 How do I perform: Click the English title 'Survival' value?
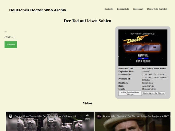(146, 71)
